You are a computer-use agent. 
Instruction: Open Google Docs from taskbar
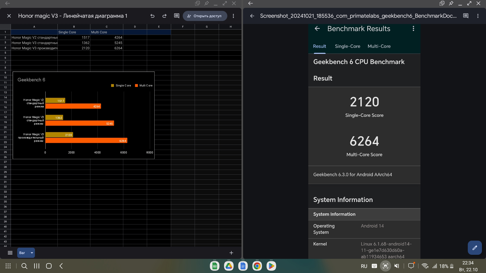coord(243,266)
